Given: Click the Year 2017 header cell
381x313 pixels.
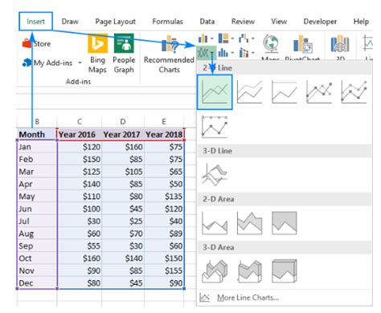Looking at the screenshot, I should pyautogui.click(x=123, y=134).
